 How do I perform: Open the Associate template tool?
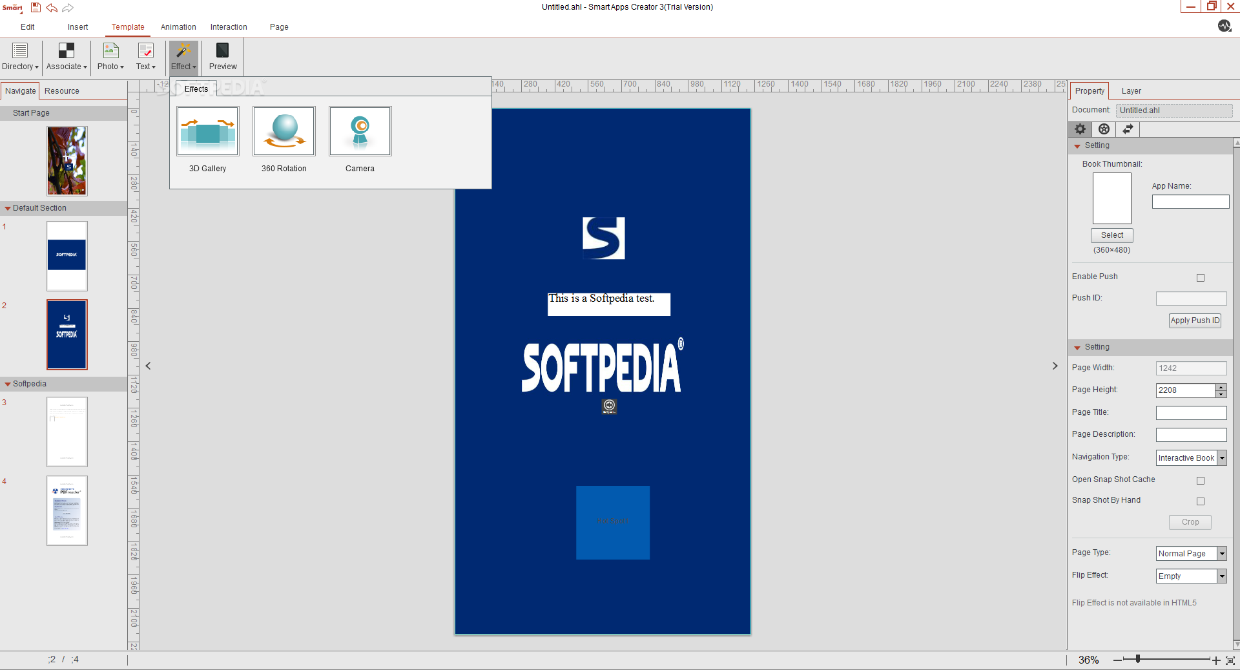67,57
